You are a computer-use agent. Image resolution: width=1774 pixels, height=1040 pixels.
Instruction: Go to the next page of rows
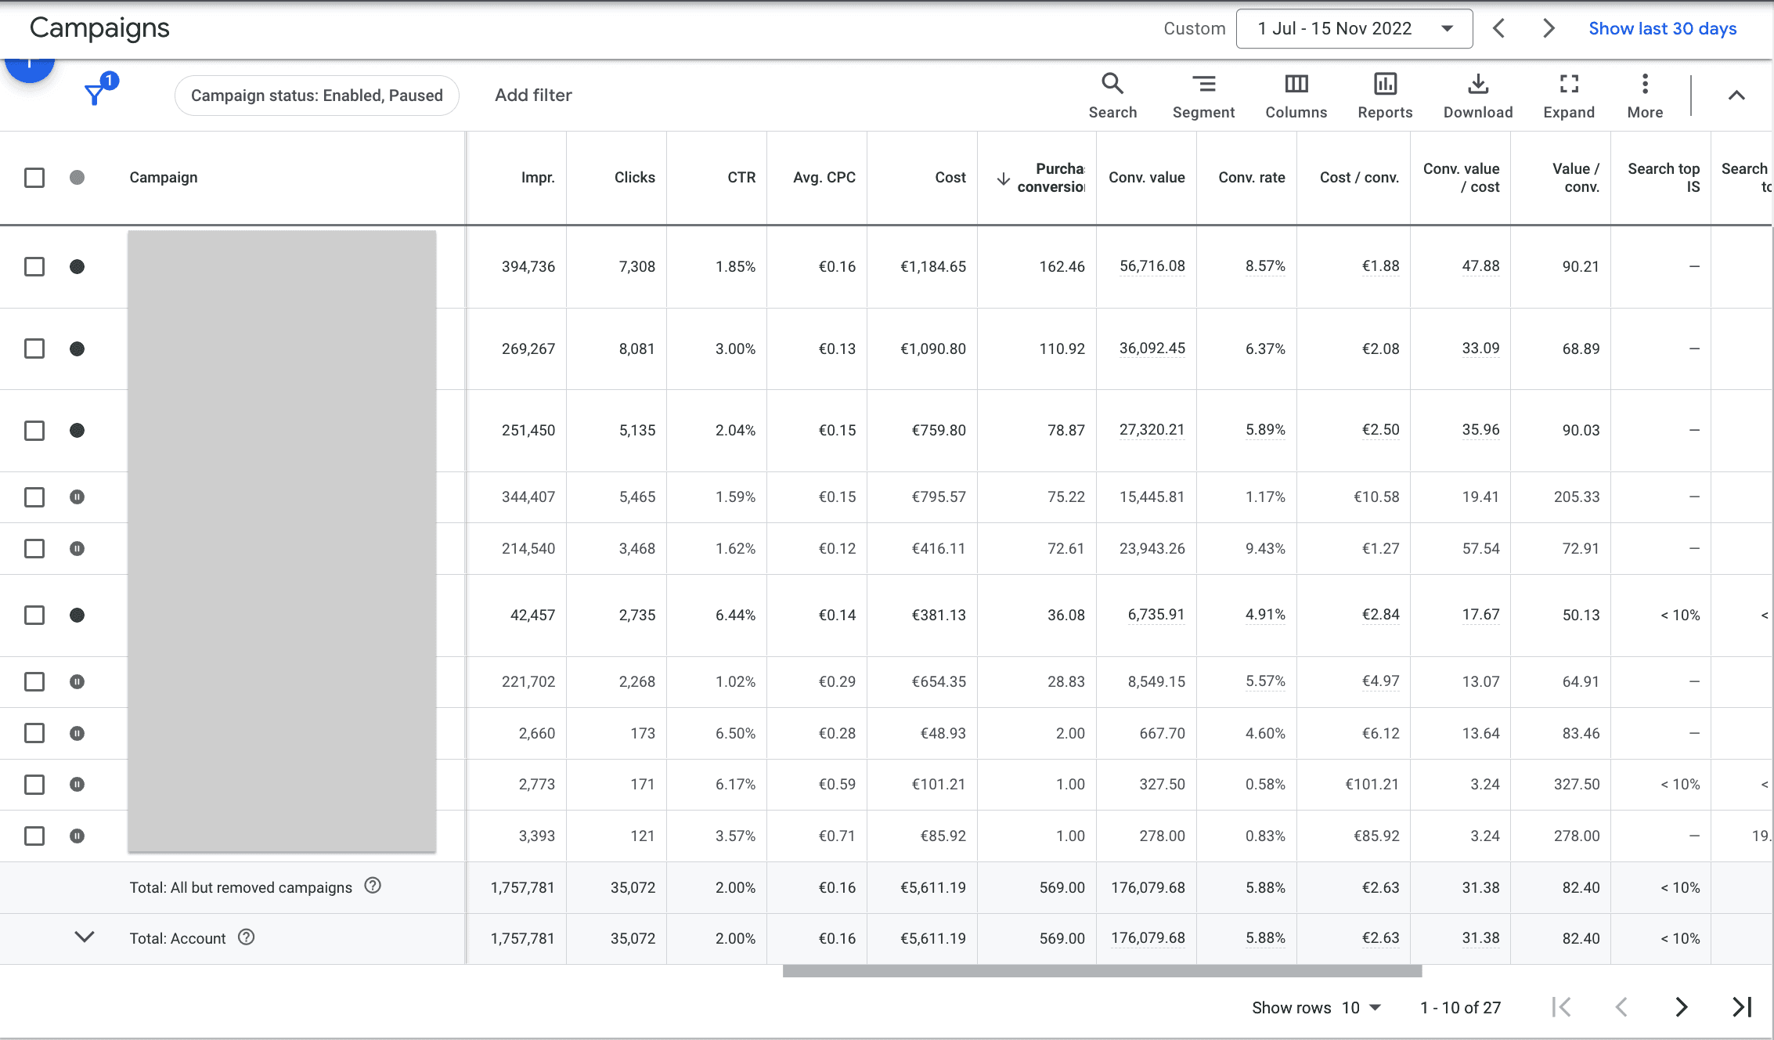pyautogui.click(x=1681, y=1007)
